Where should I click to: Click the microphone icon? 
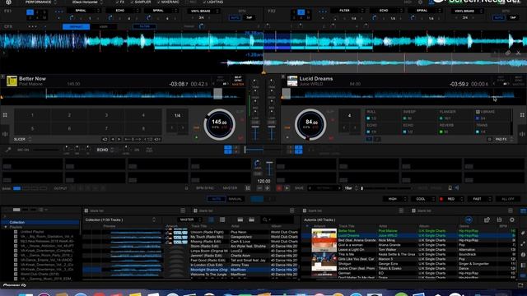pos(7,150)
